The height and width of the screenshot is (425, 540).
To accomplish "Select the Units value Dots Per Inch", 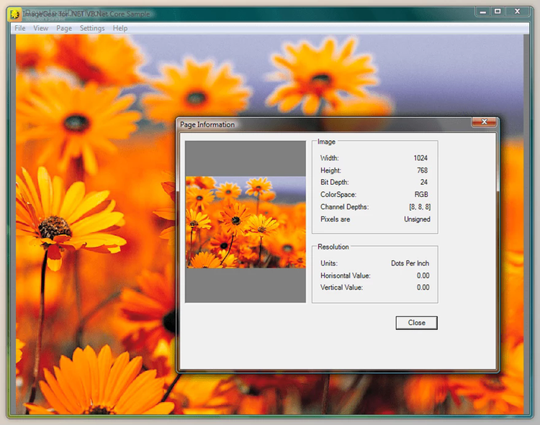I will pos(410,263).
